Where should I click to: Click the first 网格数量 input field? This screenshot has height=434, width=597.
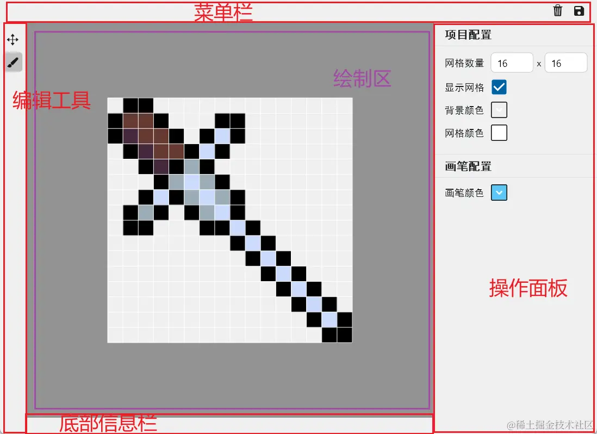[x=512, y=63]
